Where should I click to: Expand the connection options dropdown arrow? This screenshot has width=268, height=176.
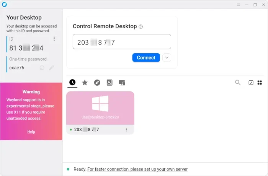click(167, 58)
